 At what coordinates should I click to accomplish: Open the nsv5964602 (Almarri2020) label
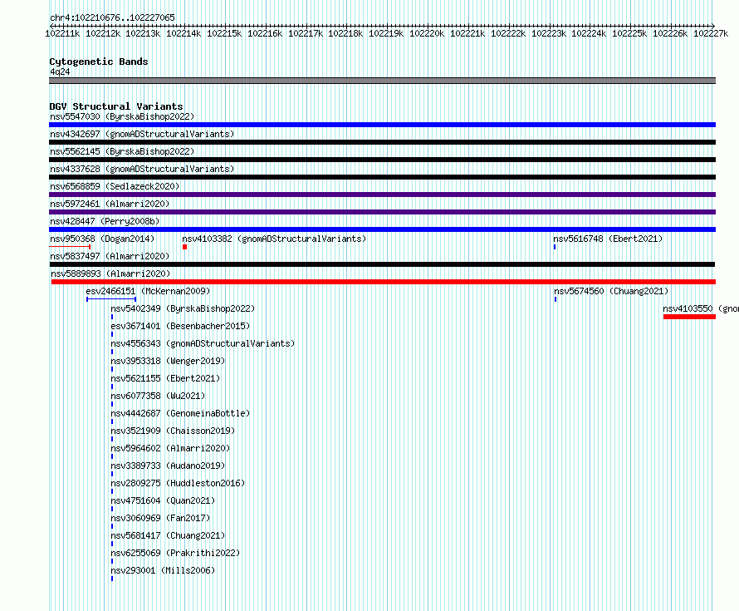[x=170, y=448]
